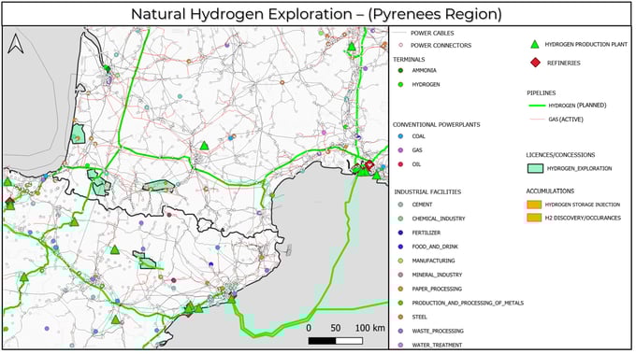The image size is (636, 354).
Task: Click the 'REFINERIES' legend label
Action: 563,64
